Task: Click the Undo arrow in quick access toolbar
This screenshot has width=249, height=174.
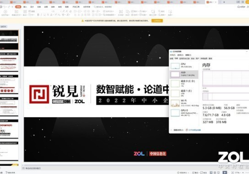Action: 4,7
